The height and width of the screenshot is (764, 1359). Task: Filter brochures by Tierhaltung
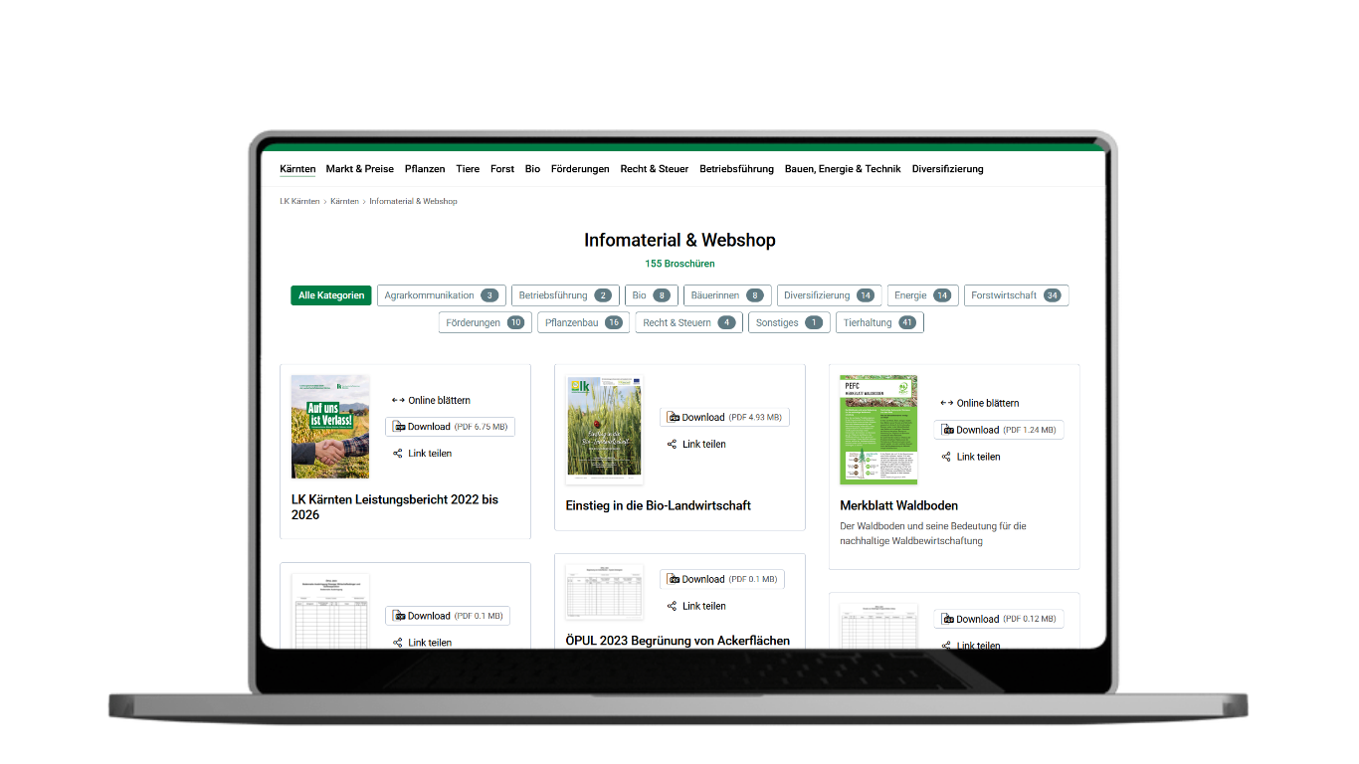pos(880,322)
